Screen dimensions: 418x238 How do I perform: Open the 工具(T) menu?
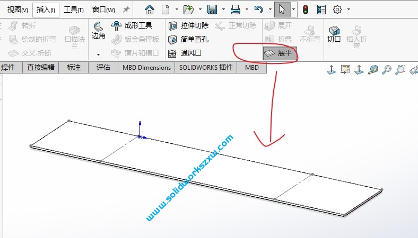pos(74,10)
